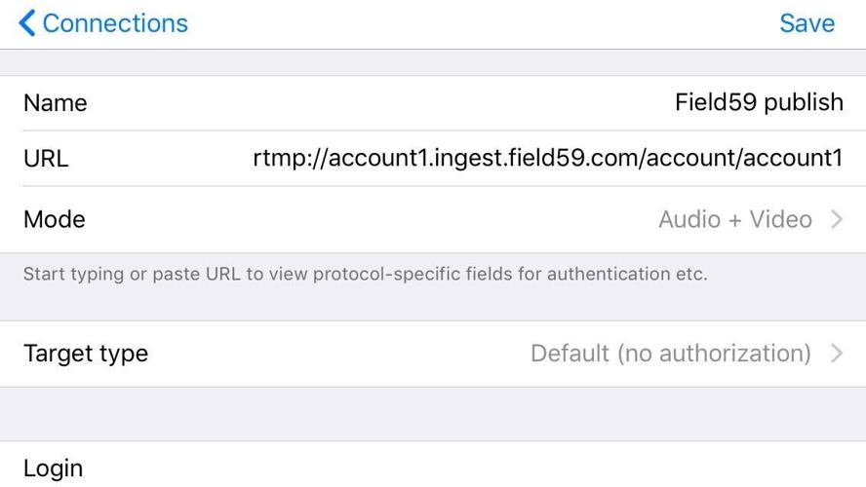The width and height of the screenshot is (866, 487).
Task: Tap blank space between Target type label and value
Action: pyautogui.click(x=332, y=353)
